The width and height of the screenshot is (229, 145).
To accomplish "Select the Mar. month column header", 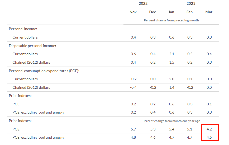I will click(x=209, y=12).
